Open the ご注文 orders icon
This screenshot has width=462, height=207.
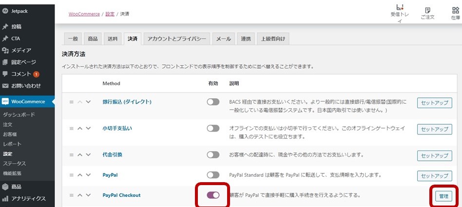[427, 10]
